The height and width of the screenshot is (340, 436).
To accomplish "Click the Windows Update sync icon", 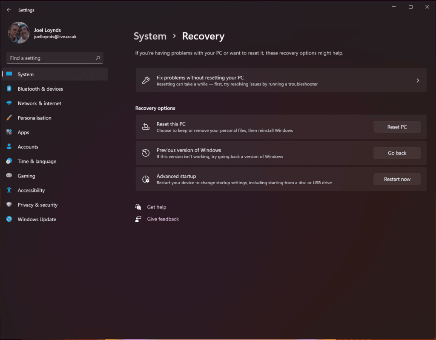I will [9, 219].
